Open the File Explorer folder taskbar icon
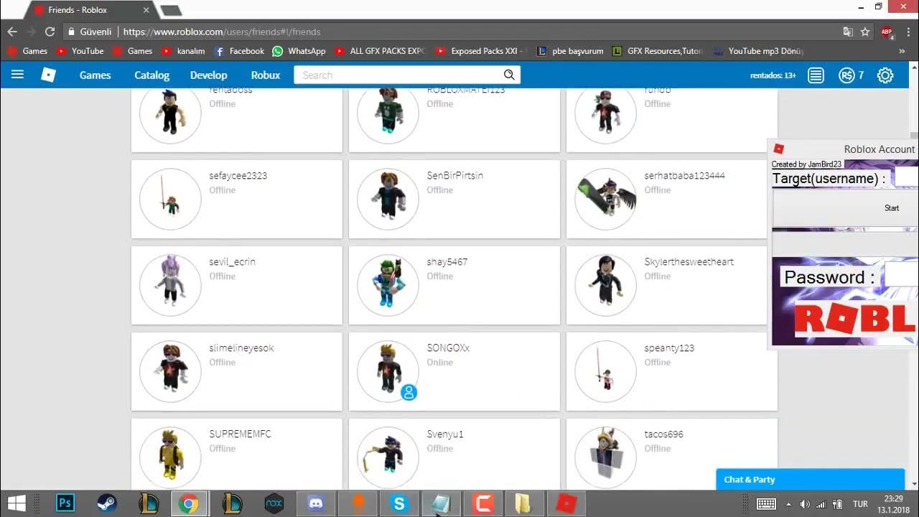Image resolution: width=919 pixels, height=517 pixels. [x=523, y=503]
